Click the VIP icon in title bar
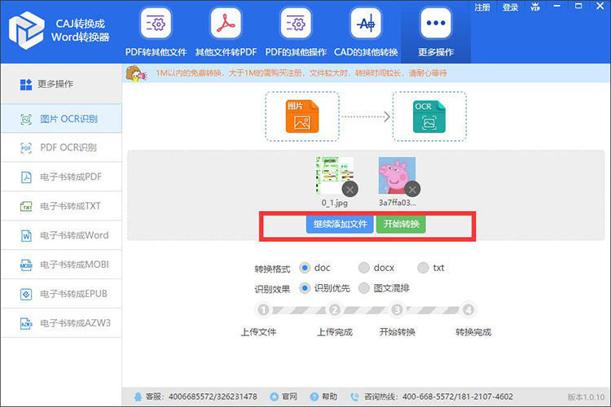 coord(535,7)
